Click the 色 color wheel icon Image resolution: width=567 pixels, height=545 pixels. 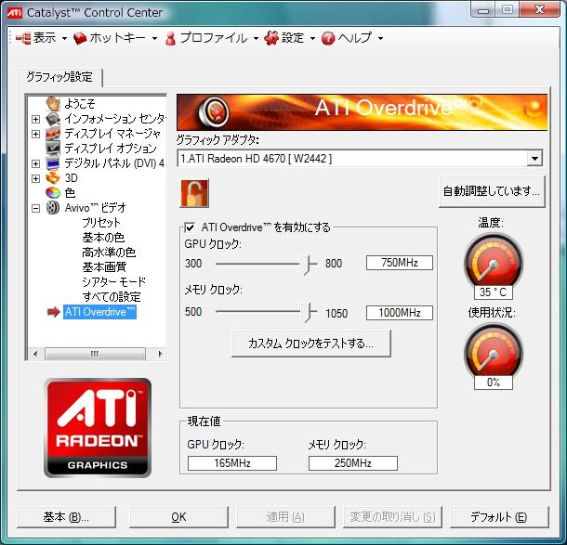pos(53,193)
